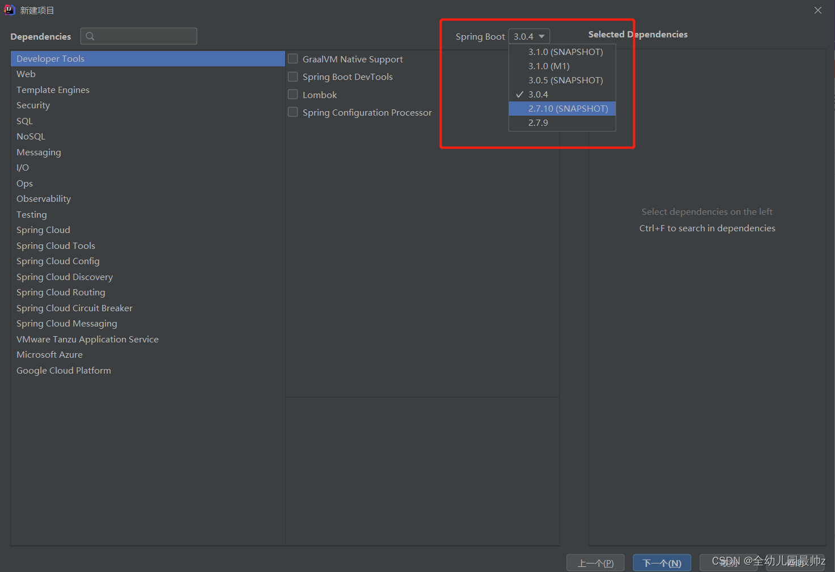
Task: Proceed with 下一个(N) button
Action: coord(662,563)
